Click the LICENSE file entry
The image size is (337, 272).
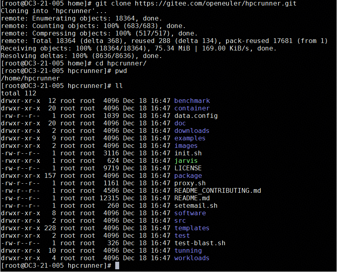188,168
